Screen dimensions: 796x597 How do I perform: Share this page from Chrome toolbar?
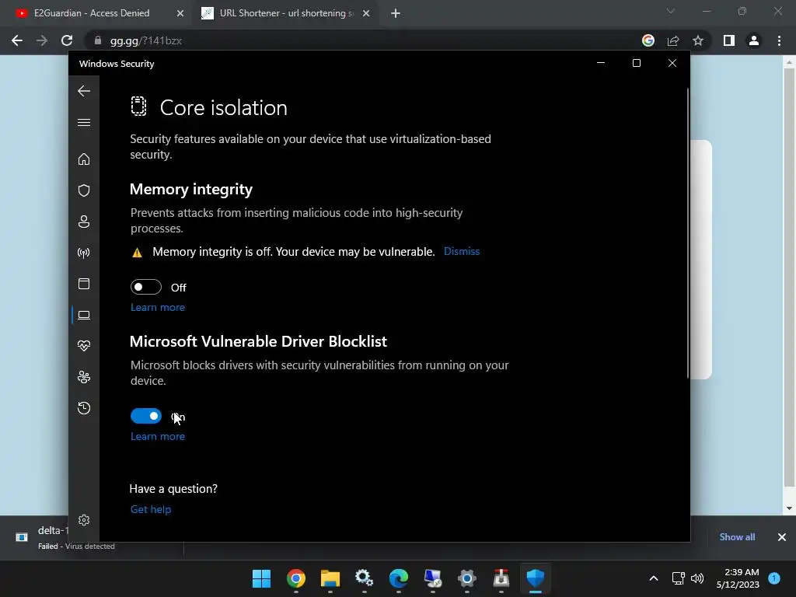[673, 40]
